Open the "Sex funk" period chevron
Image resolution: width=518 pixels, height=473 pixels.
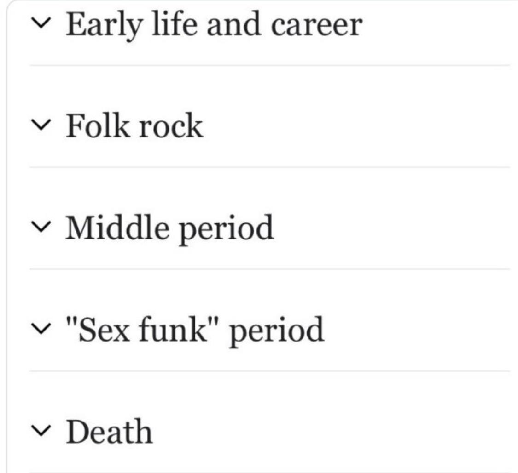41,329
